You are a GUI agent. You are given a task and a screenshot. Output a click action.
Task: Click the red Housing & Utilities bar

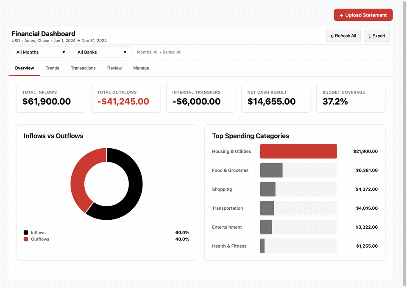(x=298, y=151)
